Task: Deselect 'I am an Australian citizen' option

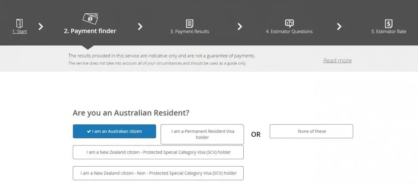Action: coord(114,131)
